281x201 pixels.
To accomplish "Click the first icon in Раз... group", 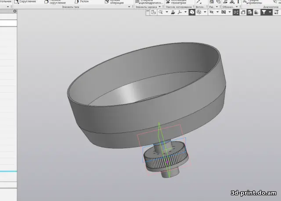I will pyautogui.click(x=212, y=2).
